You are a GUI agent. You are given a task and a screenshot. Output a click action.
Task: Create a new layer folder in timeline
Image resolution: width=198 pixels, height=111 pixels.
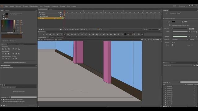[x=41, y=29]
